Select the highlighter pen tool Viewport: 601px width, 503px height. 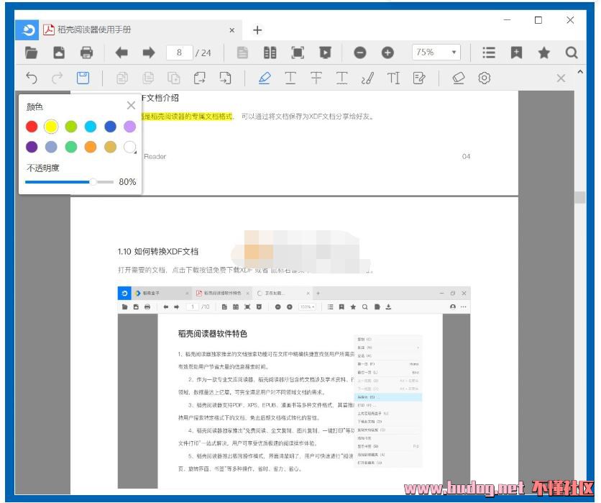coord(265,78)
